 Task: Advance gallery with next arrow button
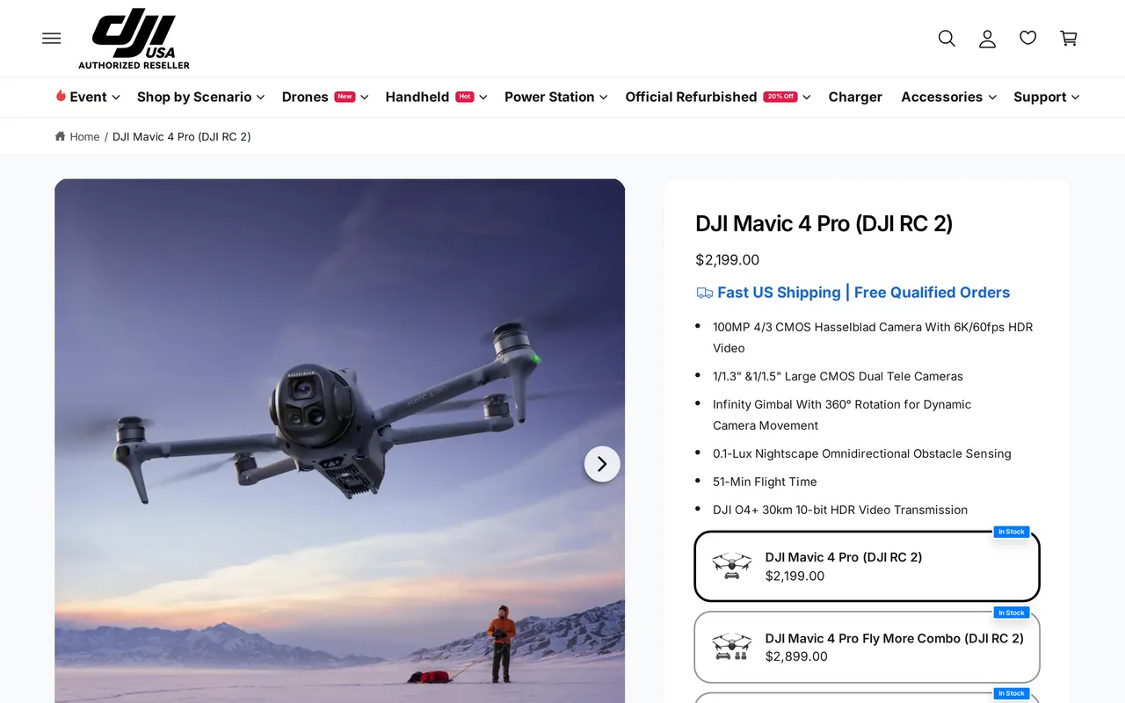[x=602, y=464]
